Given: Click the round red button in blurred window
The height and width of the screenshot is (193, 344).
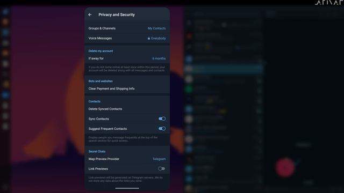Looking at the screenshot, I should 285,168.
